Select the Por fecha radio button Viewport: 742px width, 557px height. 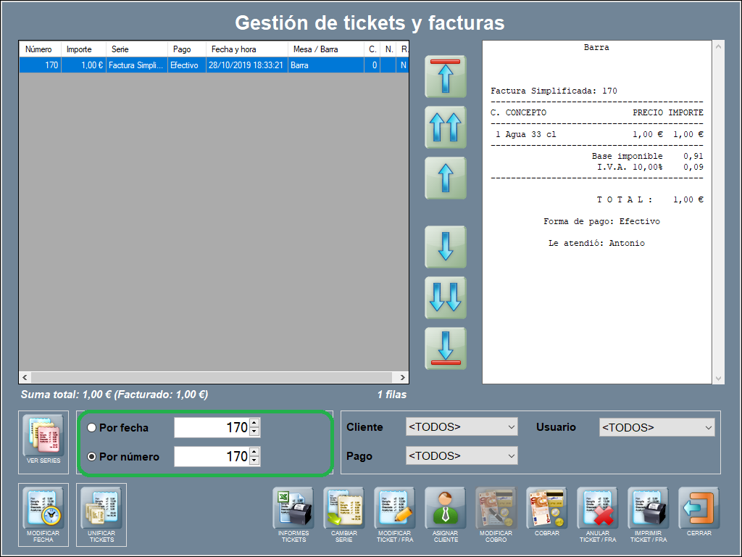(92, 428)
